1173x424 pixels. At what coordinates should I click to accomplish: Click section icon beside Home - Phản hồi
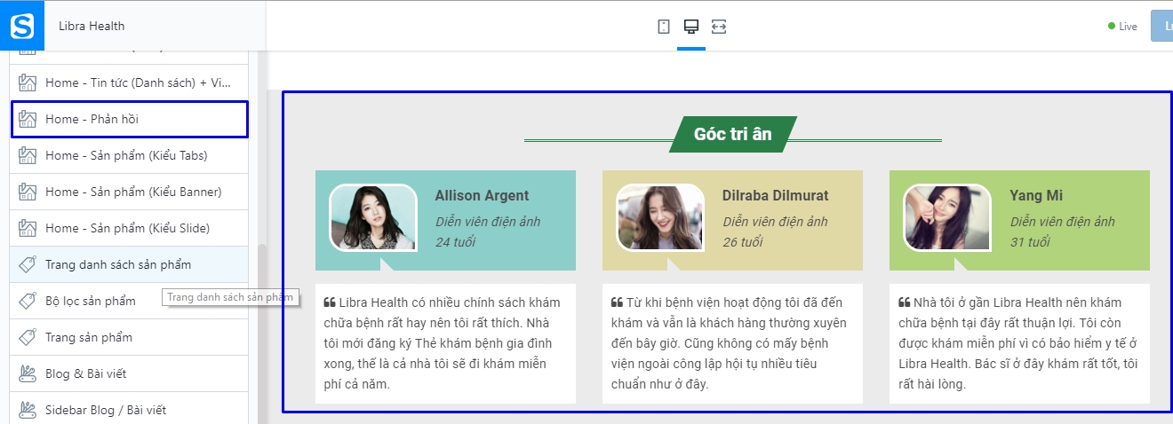tap(28, 119)
